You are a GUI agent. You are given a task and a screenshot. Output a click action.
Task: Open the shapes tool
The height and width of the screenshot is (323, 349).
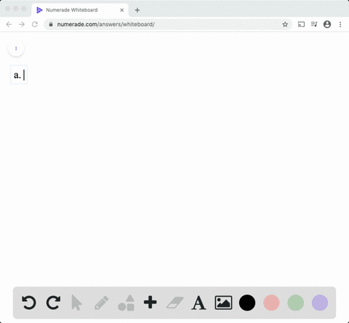(x=126, y=303)
